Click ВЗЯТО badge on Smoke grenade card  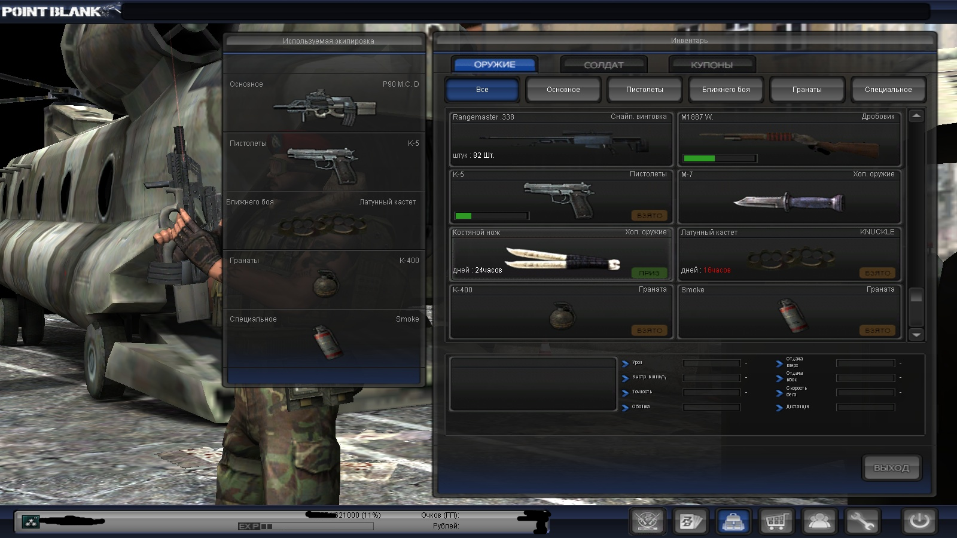(x=877, y=330)
